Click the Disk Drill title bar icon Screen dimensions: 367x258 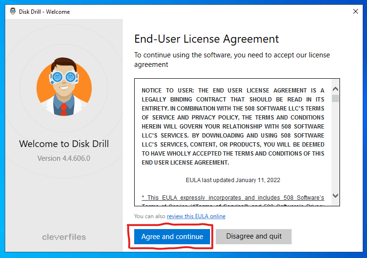[x=13, y=11]
